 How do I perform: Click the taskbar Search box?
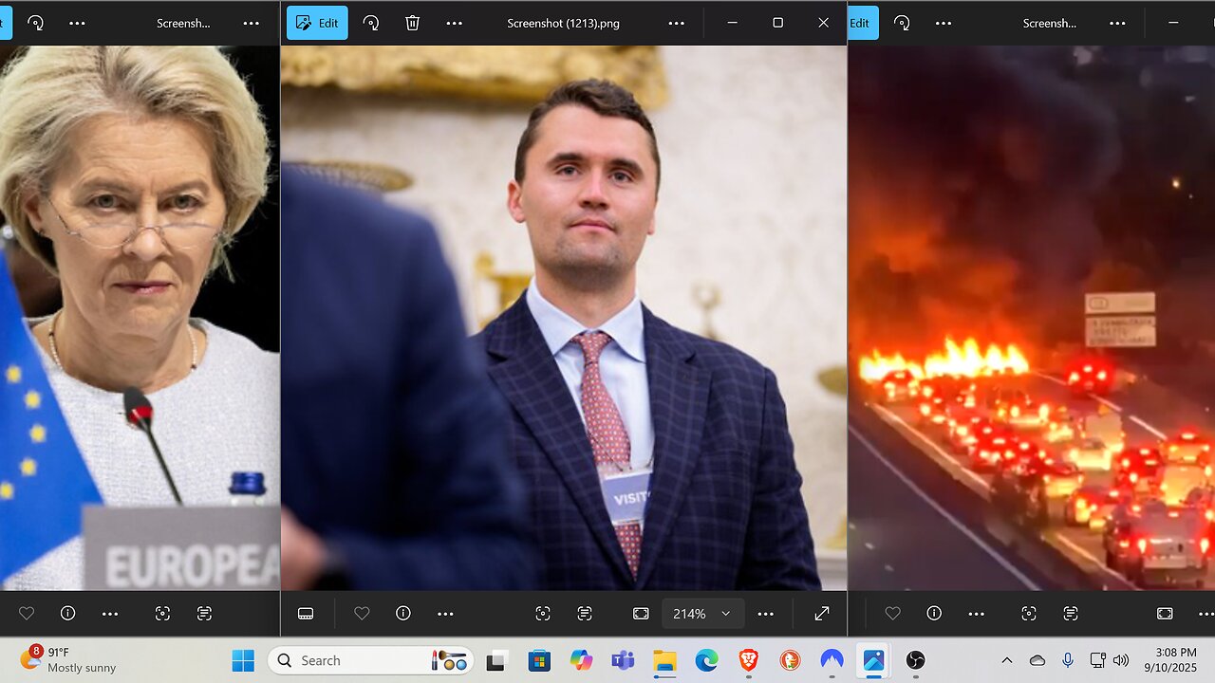coord(371,660)
